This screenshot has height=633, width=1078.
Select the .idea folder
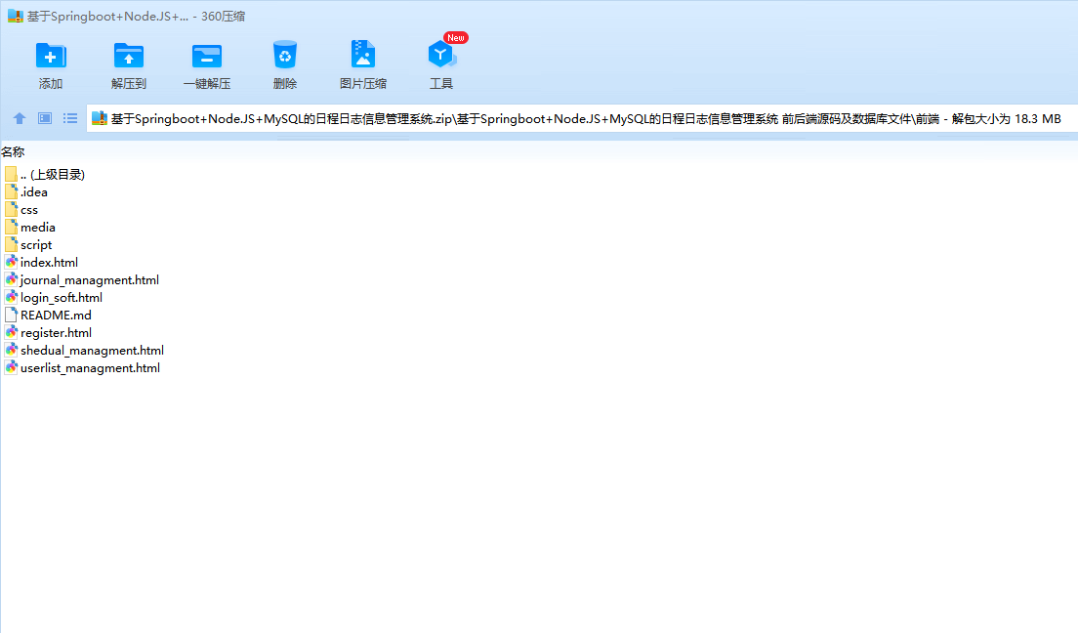click(26, 192)
